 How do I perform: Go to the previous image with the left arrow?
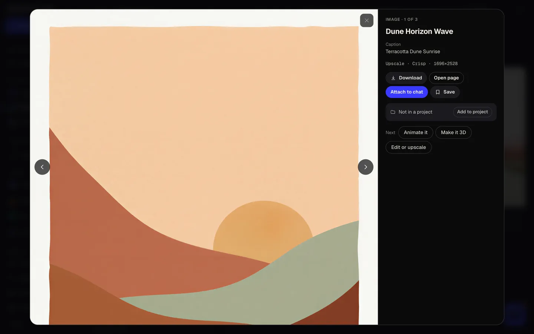[x=42, y=167]
